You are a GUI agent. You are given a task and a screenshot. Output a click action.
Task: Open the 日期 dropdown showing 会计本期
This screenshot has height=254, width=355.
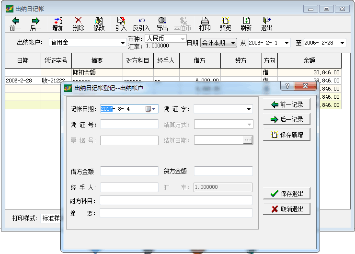coord(233,43)
